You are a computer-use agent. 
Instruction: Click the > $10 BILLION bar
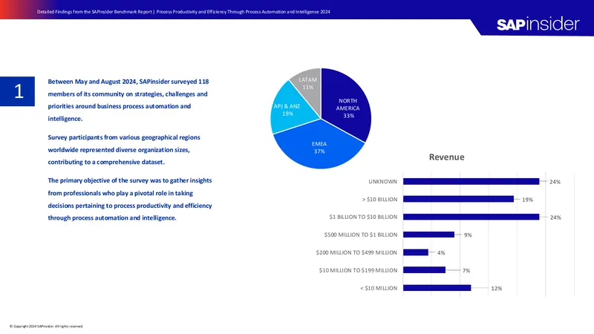tap(458, 199)
